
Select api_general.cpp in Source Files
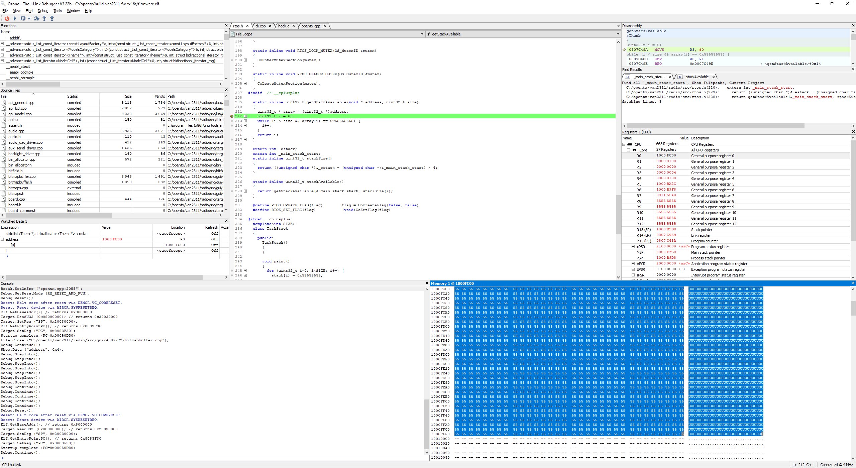point(21,103)
